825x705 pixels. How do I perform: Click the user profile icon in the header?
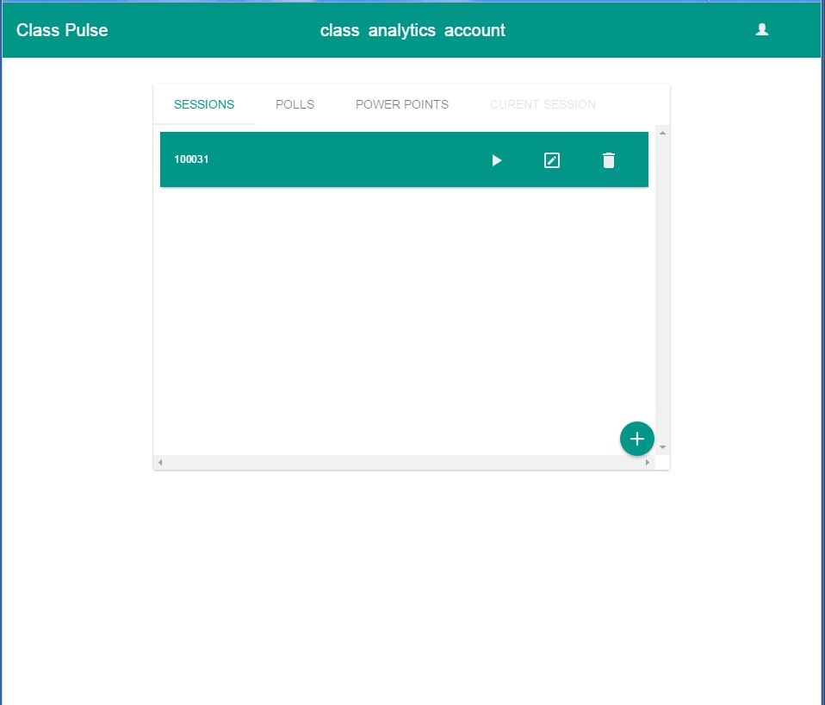[x=761, y=28]
